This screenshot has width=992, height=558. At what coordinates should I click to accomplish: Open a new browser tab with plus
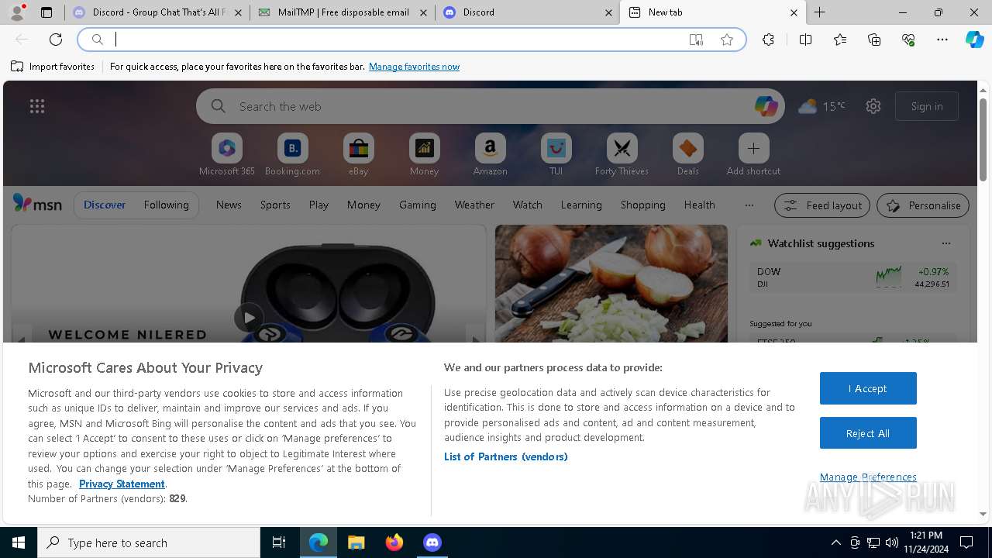[819, 12]
